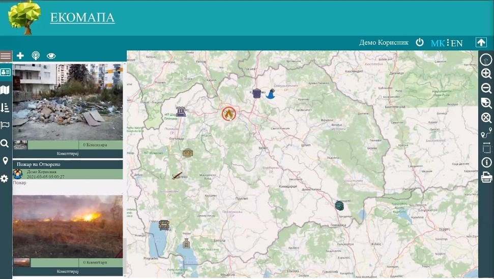Switch language to EN
Screen dimensions: 494x279
457,43
